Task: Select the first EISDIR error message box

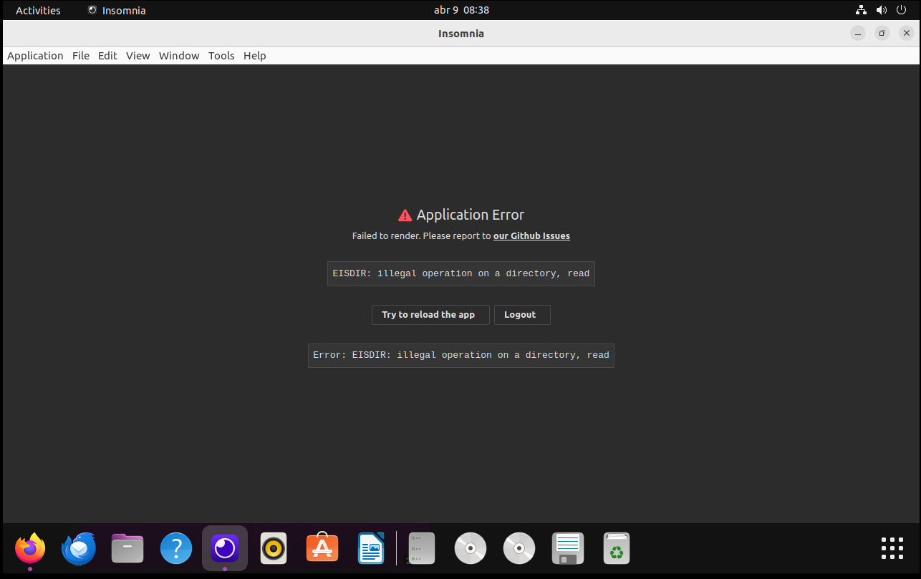Action: pyautogui.click(x=461, y=273)
